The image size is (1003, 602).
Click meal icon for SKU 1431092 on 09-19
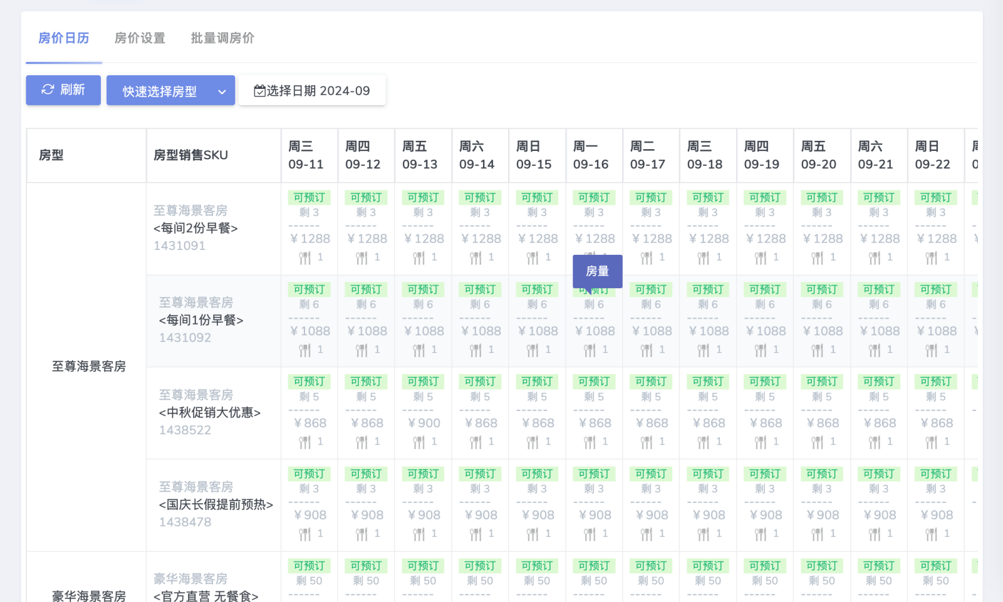761,350
